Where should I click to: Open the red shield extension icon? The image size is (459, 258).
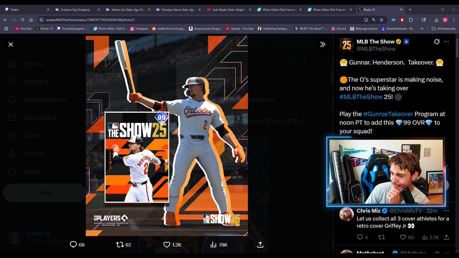pos(402,19)
